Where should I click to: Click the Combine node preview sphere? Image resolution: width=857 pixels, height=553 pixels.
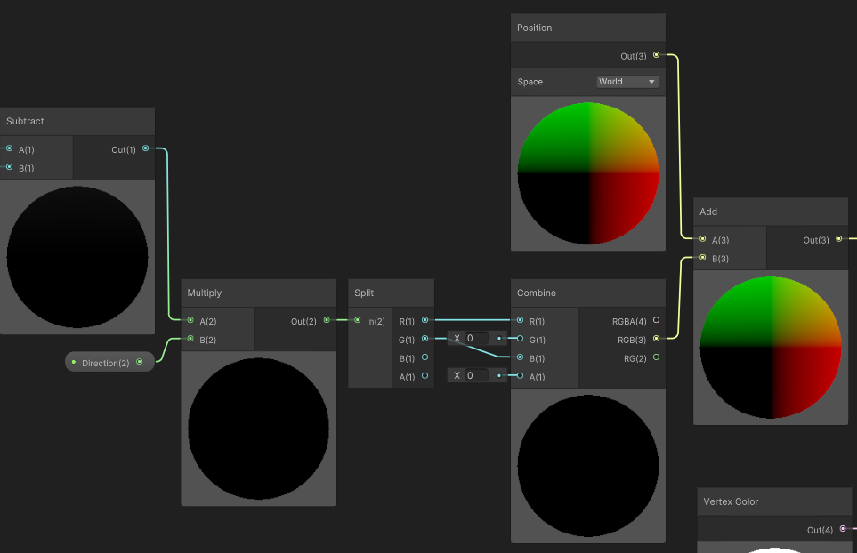[x=588, y=466]
